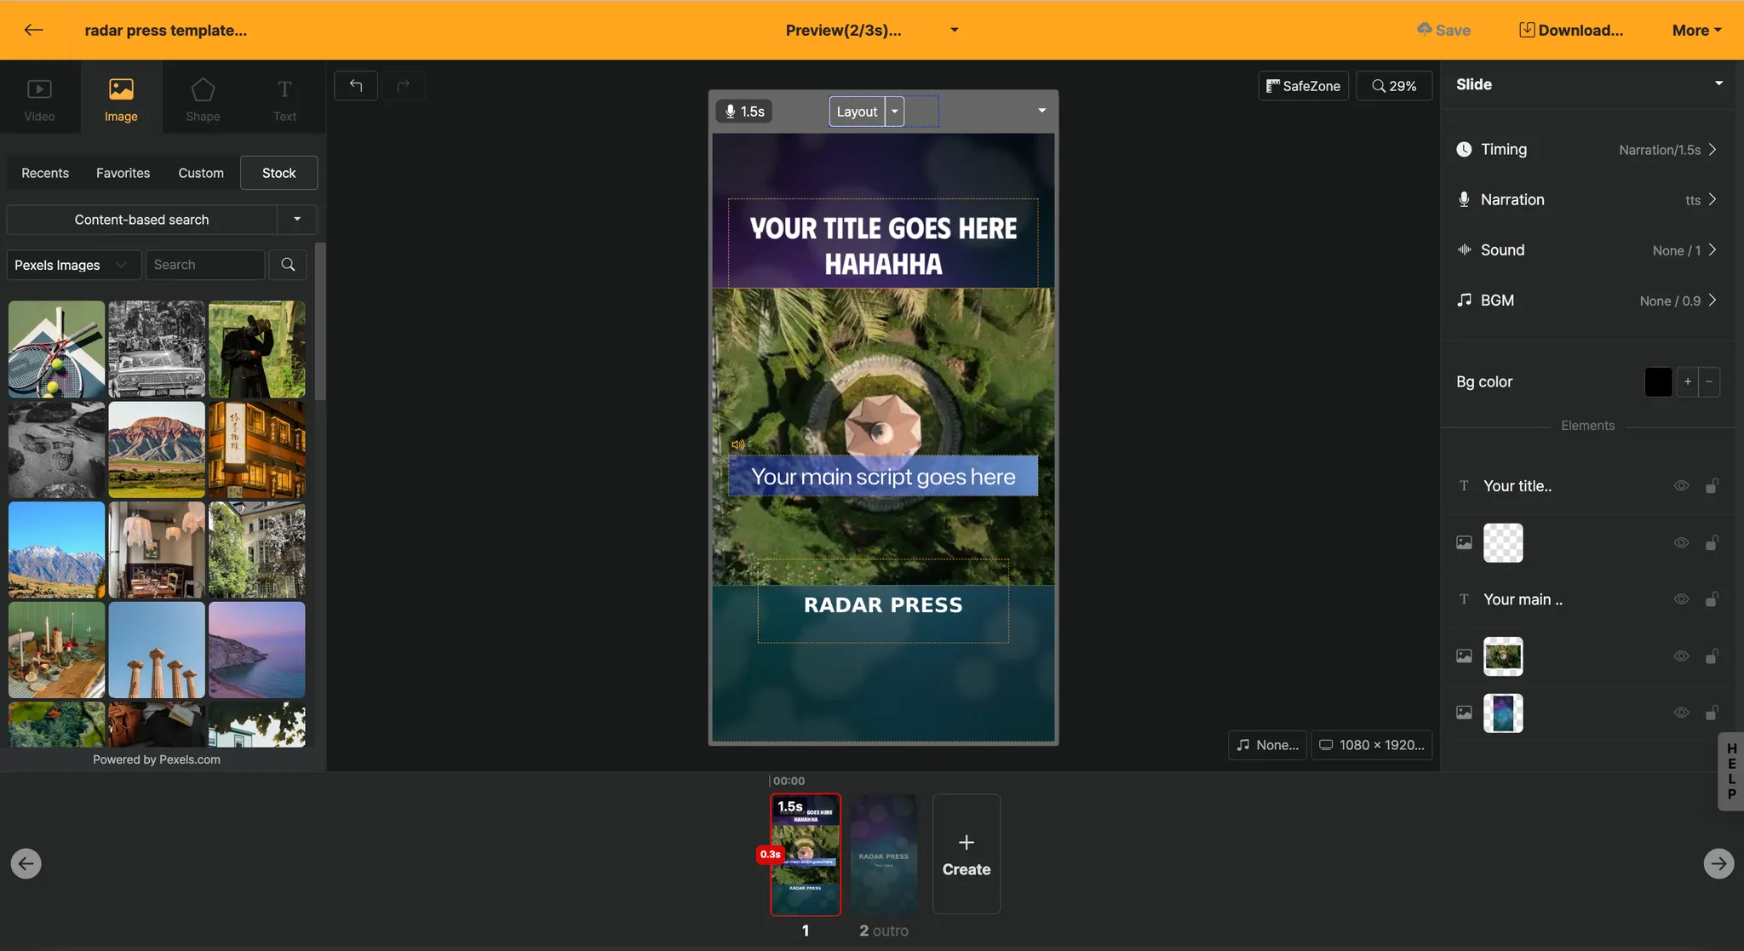The height and width of the screenshot is (951, 1744).
Task: Toggle visibility of 'Your main ..' element
Action: tap(1681, 599)
